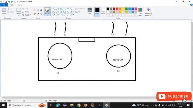Image resolution: width=193 pixels, height=108 pixels.
Task: Open PowerPoint from taskbar
Action: (x=86, y=105)
